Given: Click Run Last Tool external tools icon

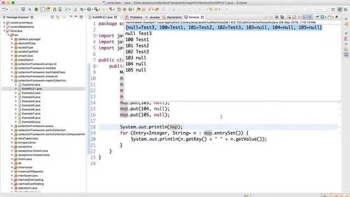Looking at the screenshot, I should click(x=96, y=9).
